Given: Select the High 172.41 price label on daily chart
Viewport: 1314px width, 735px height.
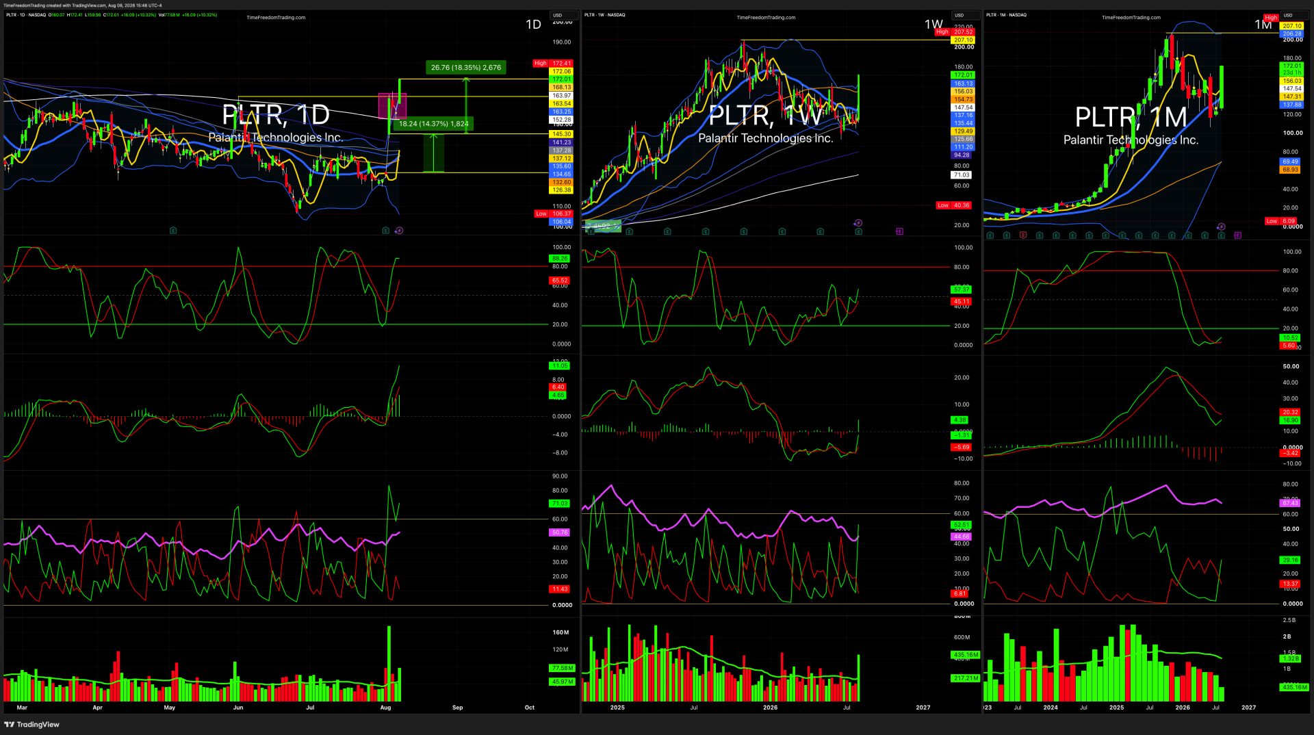Looking at the screenshot, I should tap(553, 64).
